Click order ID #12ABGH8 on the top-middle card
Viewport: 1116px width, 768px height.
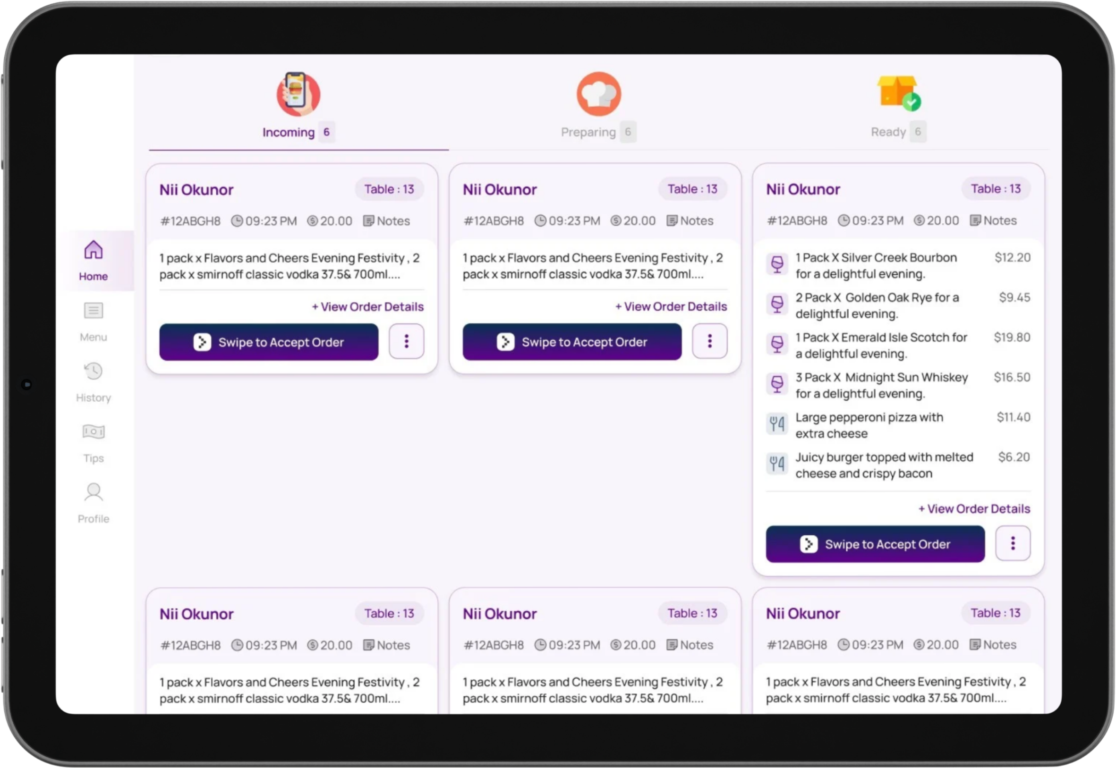(x=494, y=221)
